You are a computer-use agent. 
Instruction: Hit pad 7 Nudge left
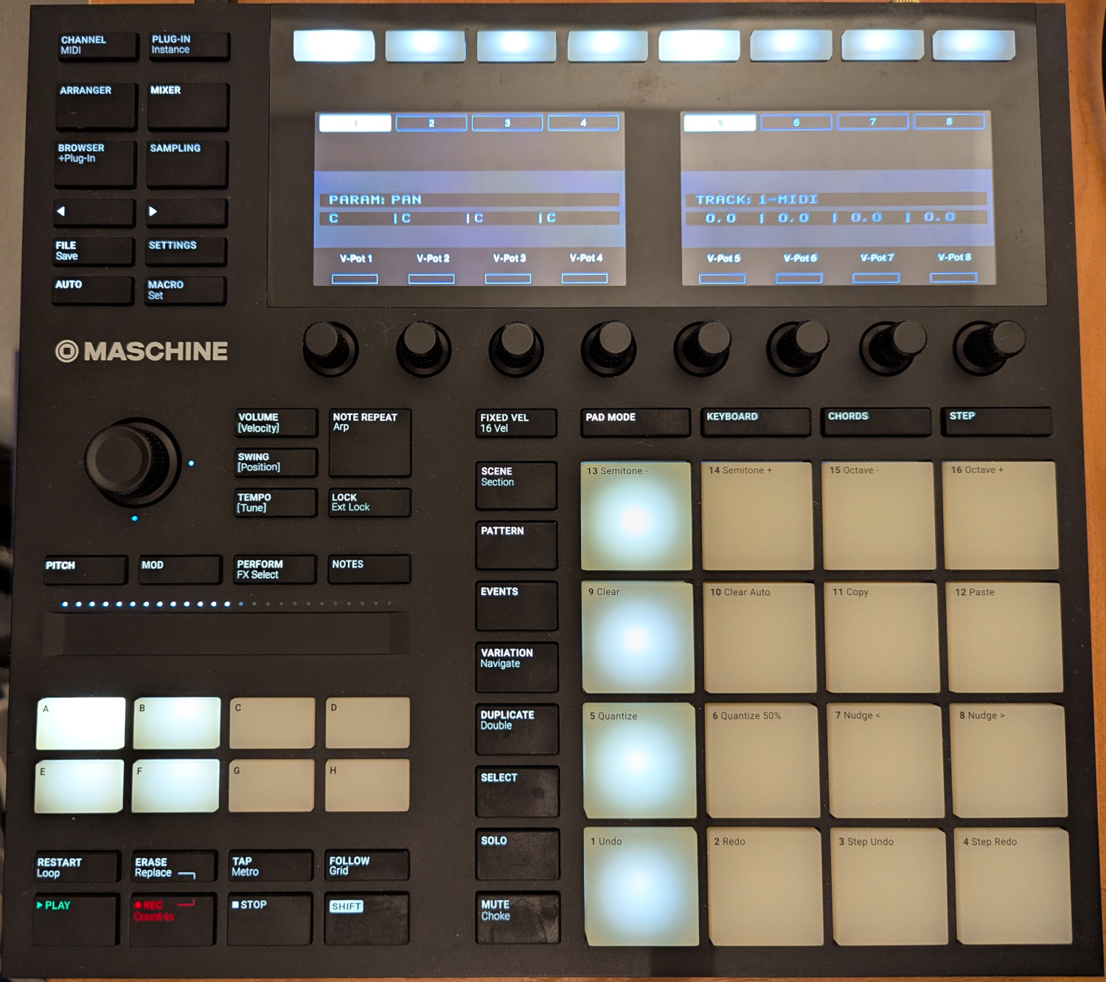click(x=887, y=761)
